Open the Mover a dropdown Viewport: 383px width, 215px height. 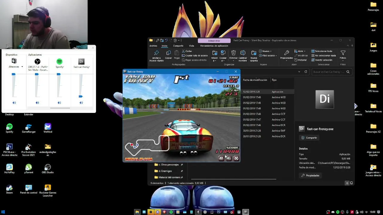click(215, 56)
